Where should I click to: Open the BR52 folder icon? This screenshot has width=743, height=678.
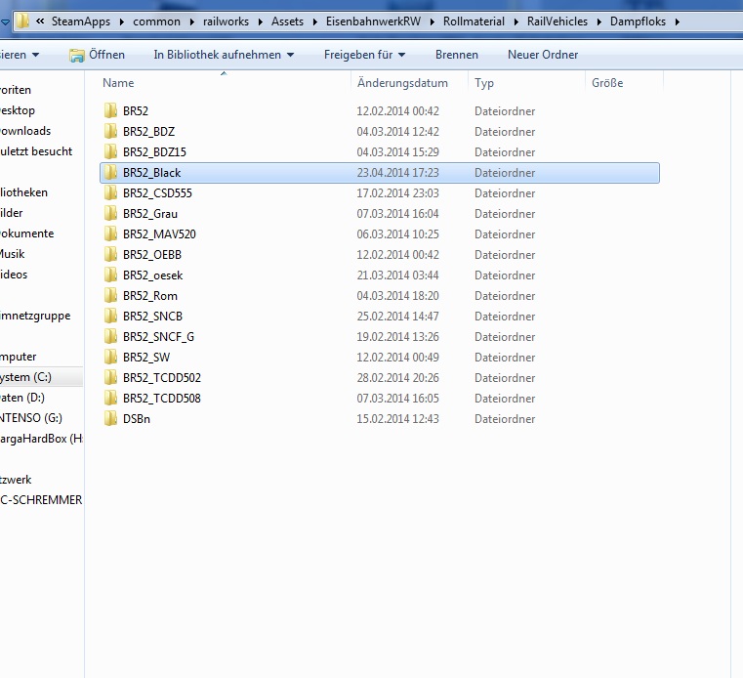110,111
